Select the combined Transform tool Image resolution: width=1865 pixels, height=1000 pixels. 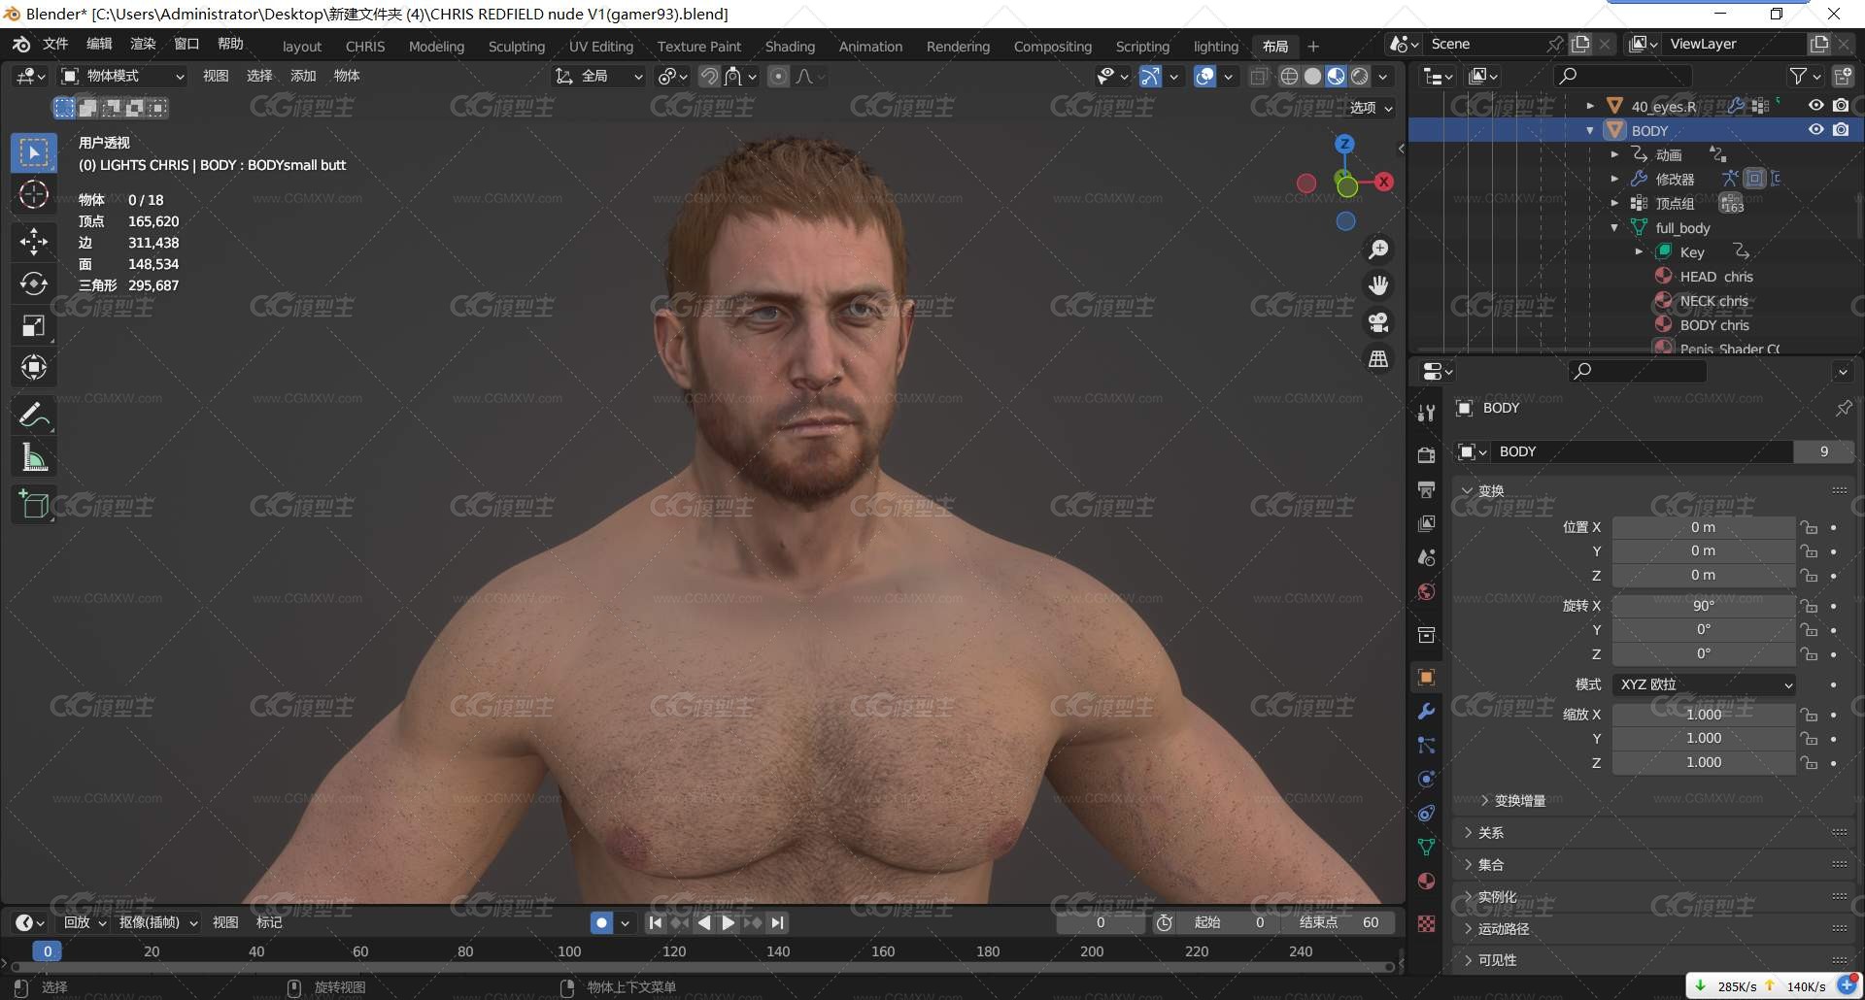(34, 367)
